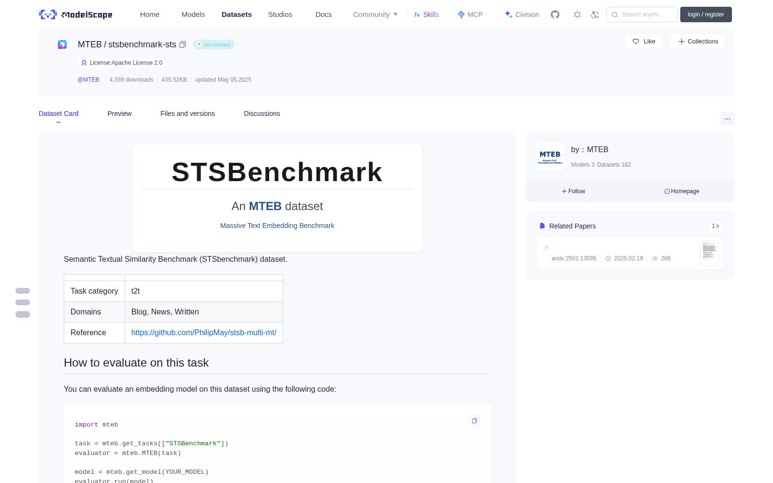Click the 'Blog, News, Written' cell
The width and height of the screenshot is (773, 483).
[204, 312]
